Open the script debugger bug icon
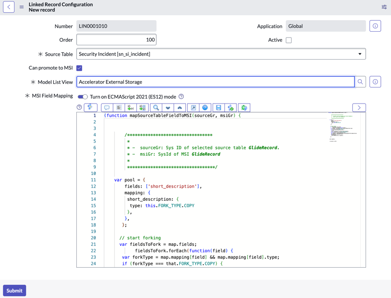Screen dimensions: 391x298 pos(244,107)
